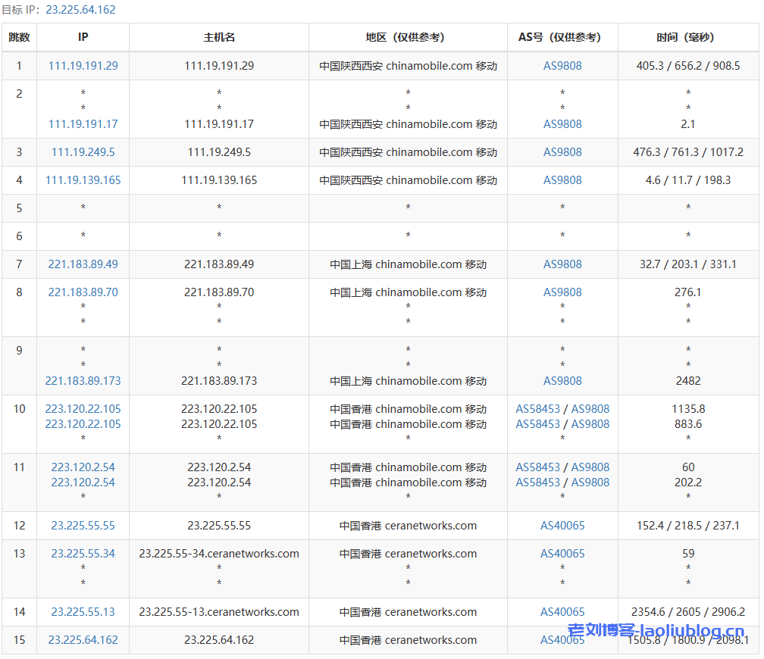This screenshot has width=764, height=659.
Task: Open the blue 221.183.89.173 IP link
Action: coord(83,381)
